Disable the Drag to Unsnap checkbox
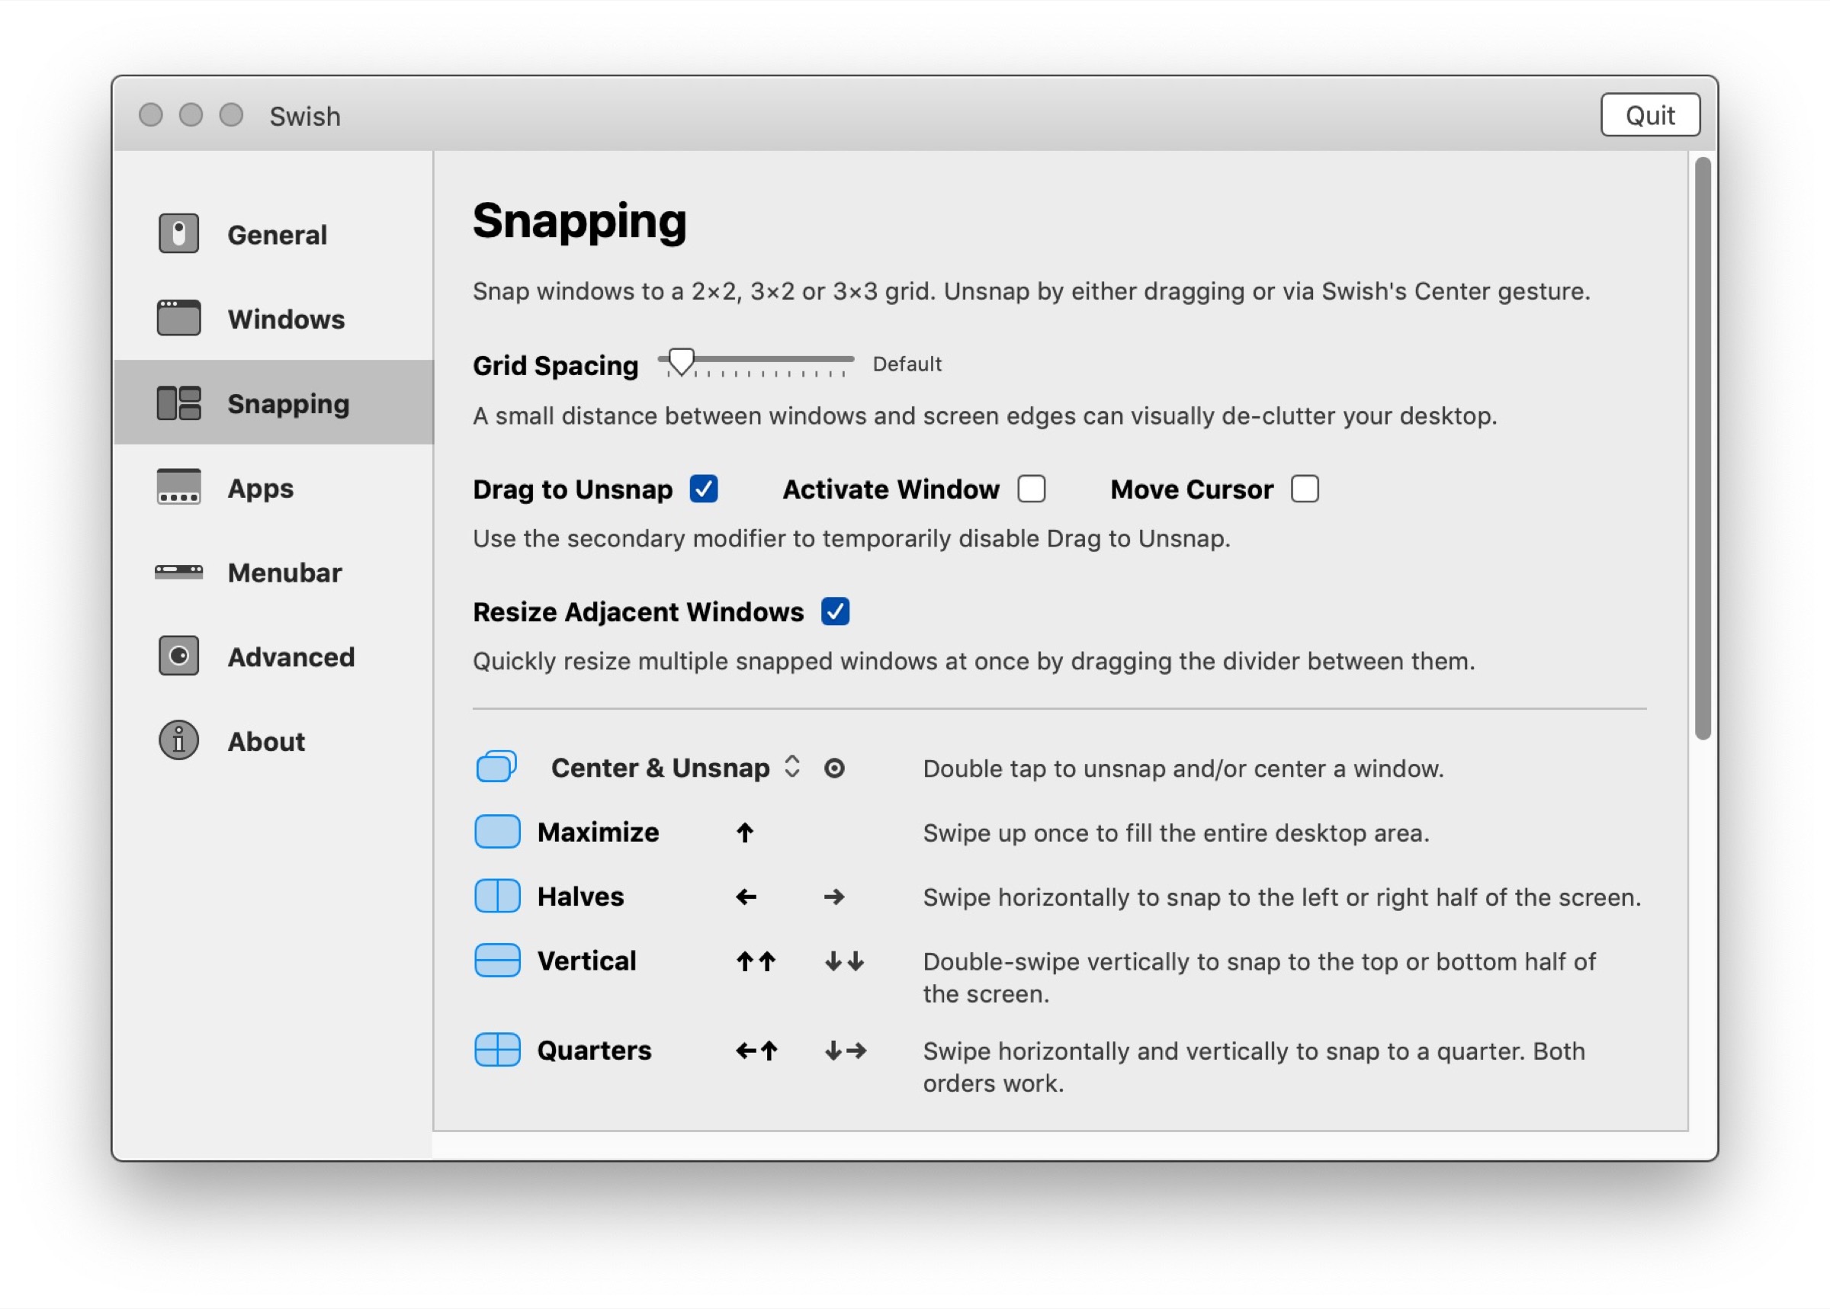This screenshot has height=1309, width=1830. [703, 489]
